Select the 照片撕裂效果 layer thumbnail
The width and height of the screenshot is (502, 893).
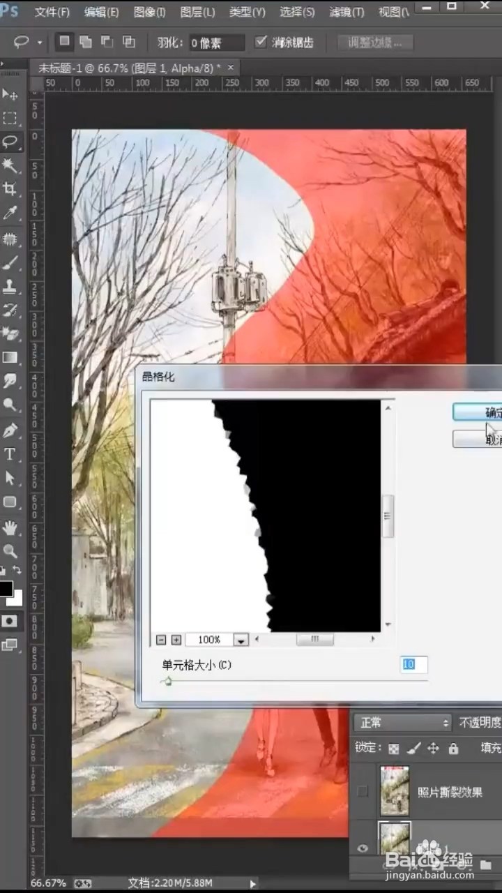pos(395,791)
